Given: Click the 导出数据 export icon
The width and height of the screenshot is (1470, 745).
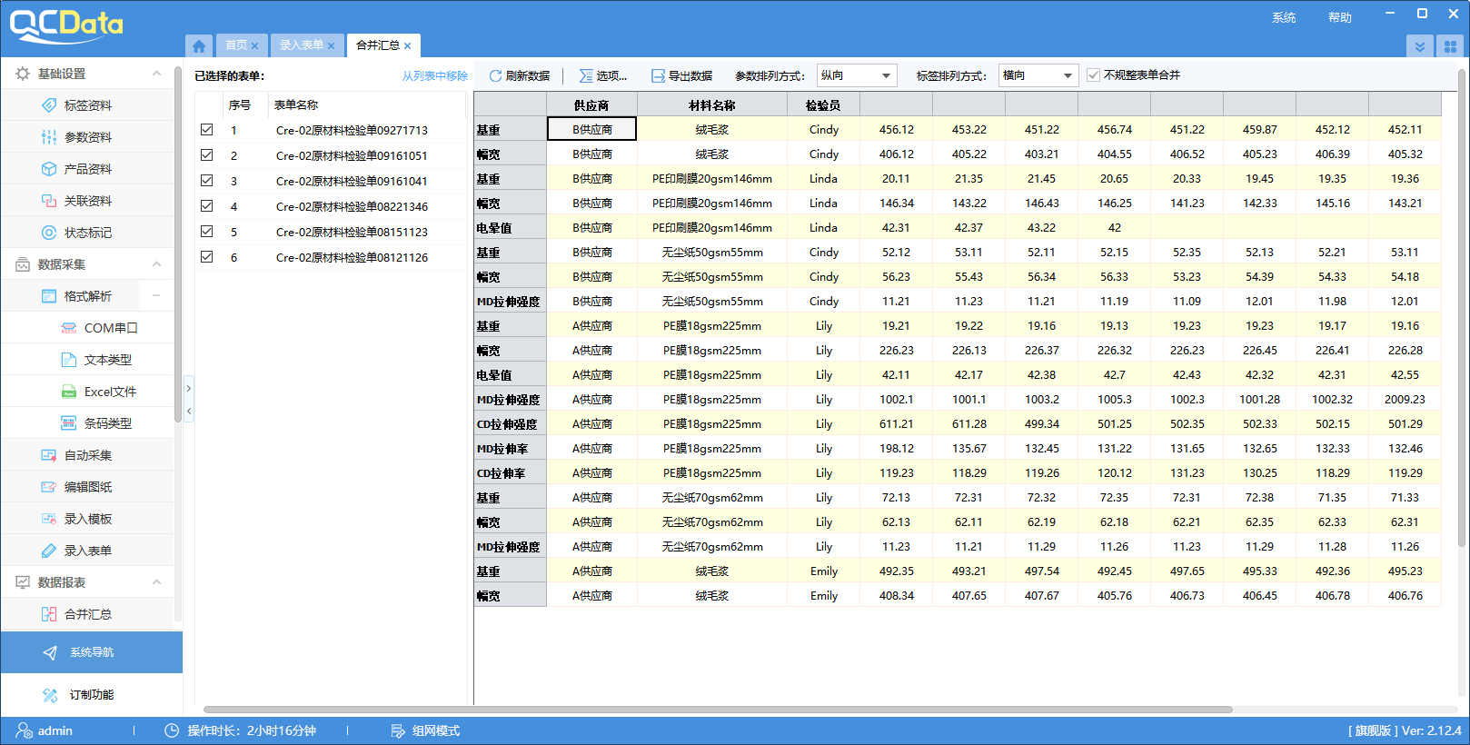Looking at the screenshot, I should point(658,75).
